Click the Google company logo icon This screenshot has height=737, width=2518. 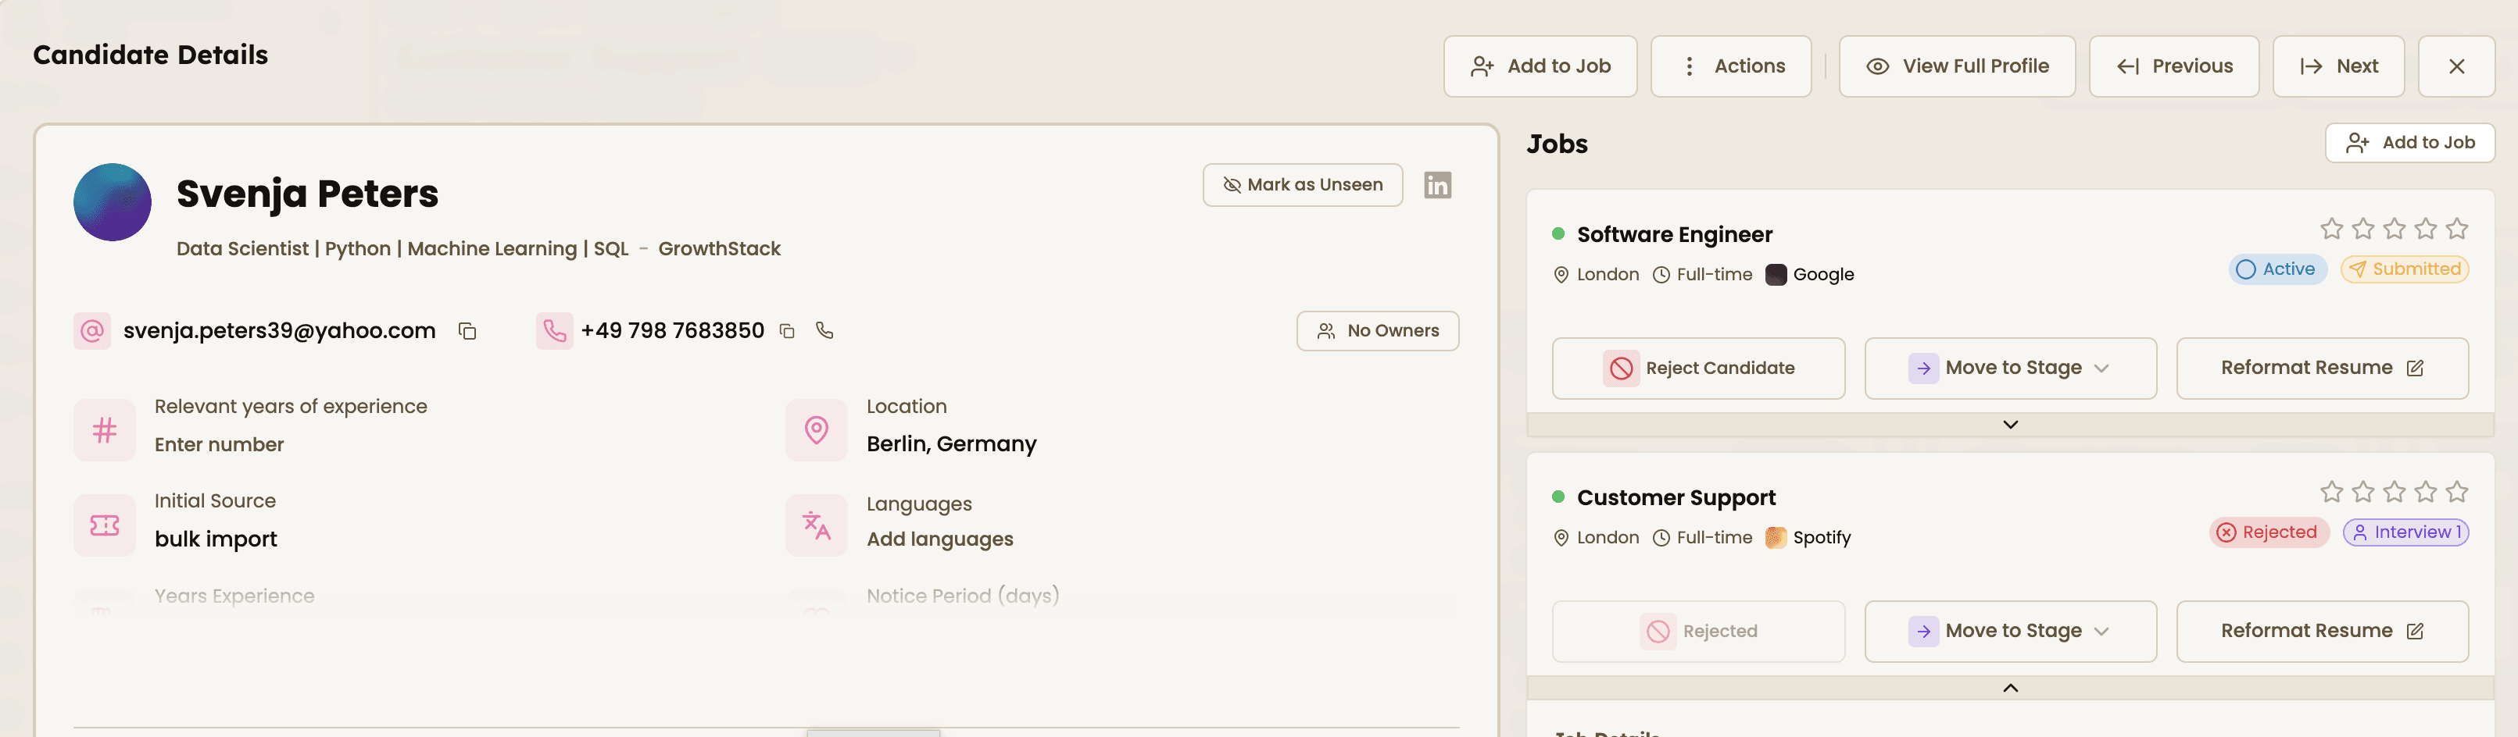coord(1776,274)
